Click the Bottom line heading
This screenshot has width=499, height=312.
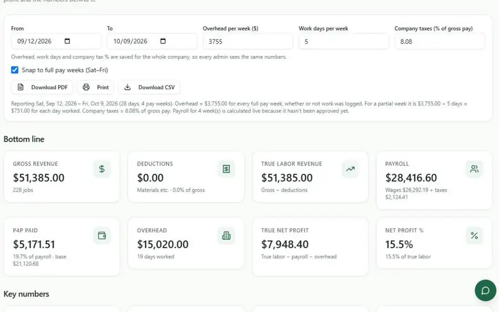click(x=24, y=139)
